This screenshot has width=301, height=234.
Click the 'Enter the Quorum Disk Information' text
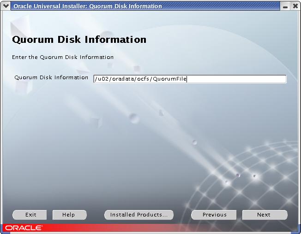click(x=63, y=57)
